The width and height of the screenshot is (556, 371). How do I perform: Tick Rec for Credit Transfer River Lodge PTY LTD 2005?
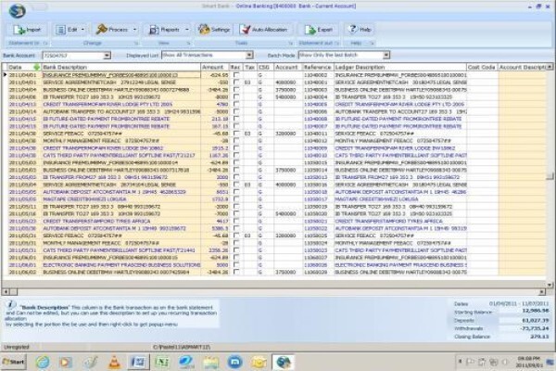236,104
